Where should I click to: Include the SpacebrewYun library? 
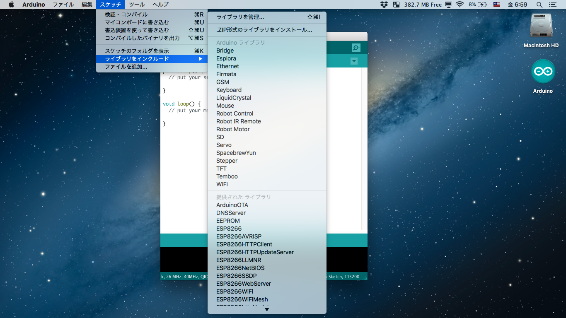(267, 153)
